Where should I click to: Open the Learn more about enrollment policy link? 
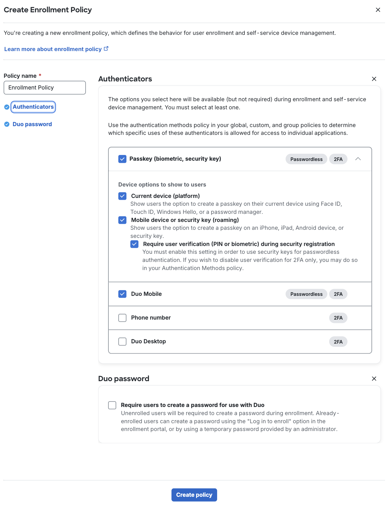click(x=53, y=49)
